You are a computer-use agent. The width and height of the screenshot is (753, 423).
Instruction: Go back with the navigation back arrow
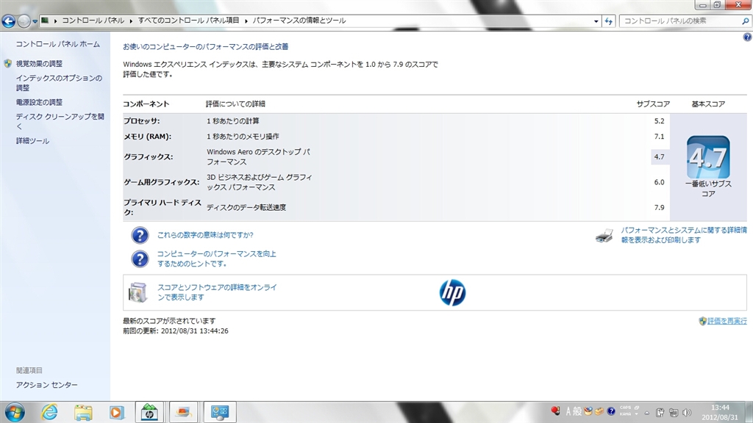[8, 21]
